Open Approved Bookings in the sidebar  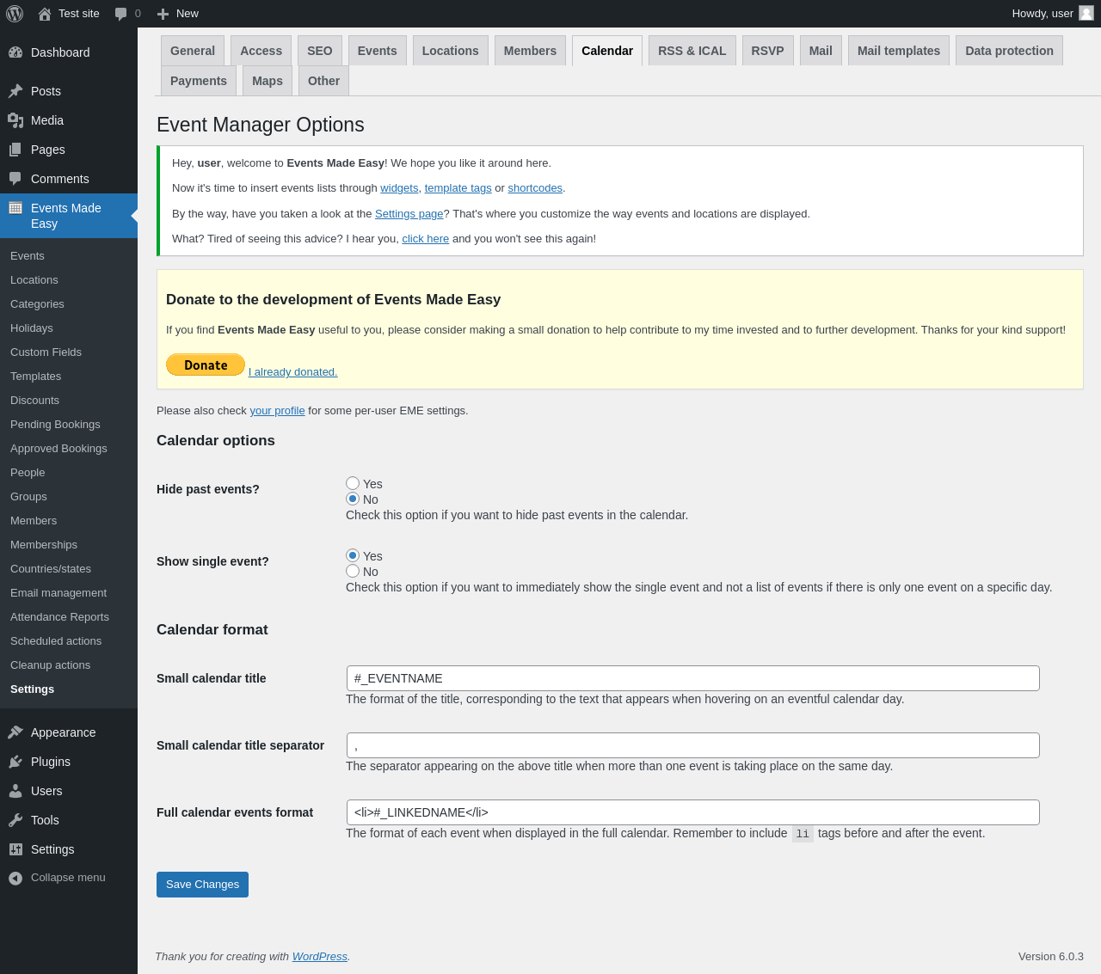pos(58,449)
